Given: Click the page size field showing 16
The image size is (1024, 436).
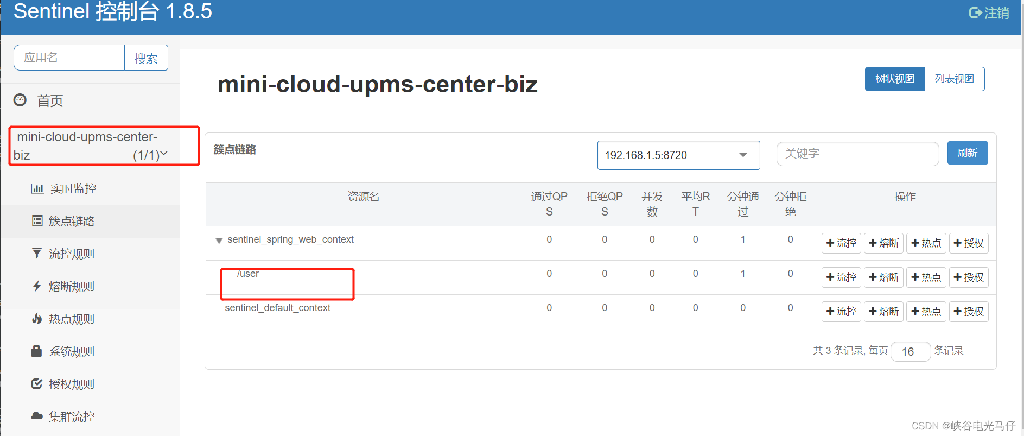Looking at the screenshot, I should pyautogui.click(x=911, y=351).
